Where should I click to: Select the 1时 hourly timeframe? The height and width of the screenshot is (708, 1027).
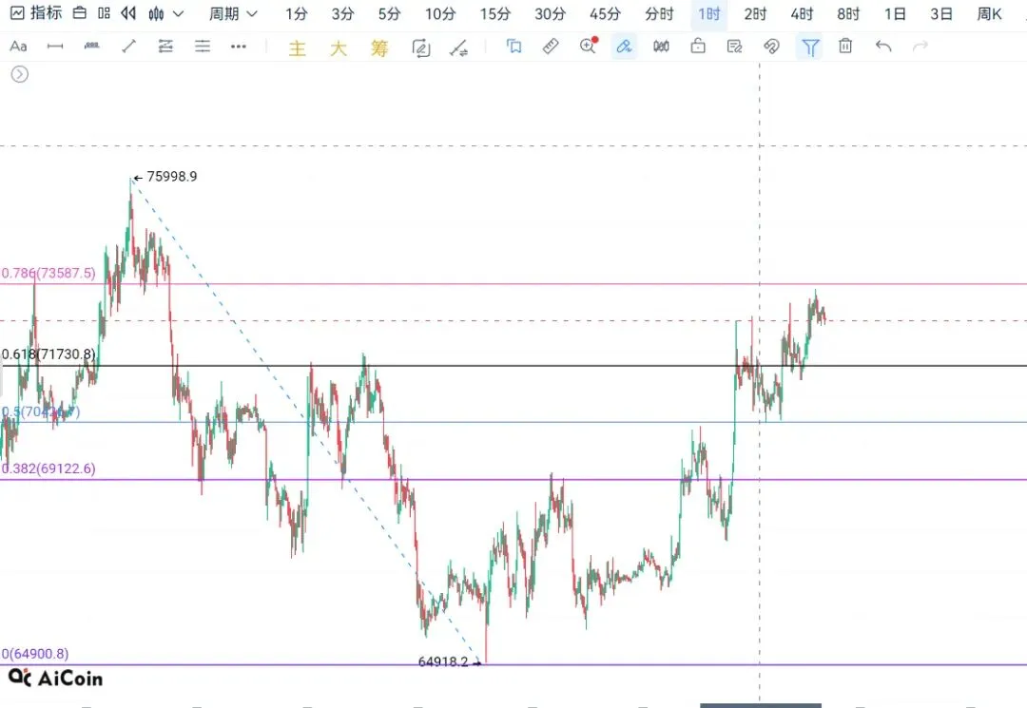[x=708, y=13]
